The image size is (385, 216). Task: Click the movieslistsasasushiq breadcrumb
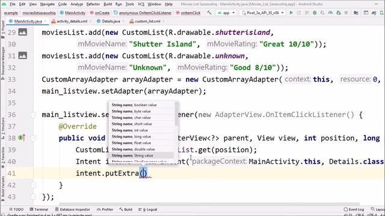coord(38,13)
